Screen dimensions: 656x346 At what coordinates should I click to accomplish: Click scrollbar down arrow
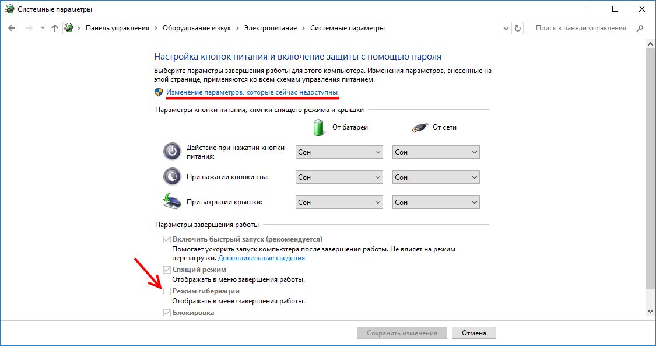[650, 312]
